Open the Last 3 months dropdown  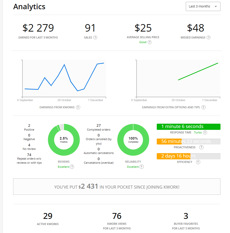coord(203,6)
